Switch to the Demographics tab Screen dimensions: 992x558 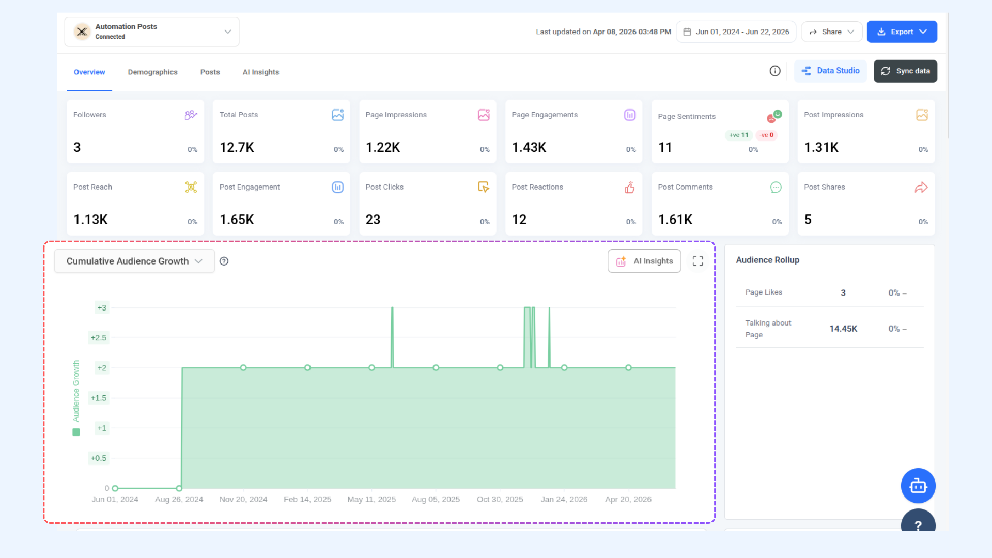(x=152, y=72)
